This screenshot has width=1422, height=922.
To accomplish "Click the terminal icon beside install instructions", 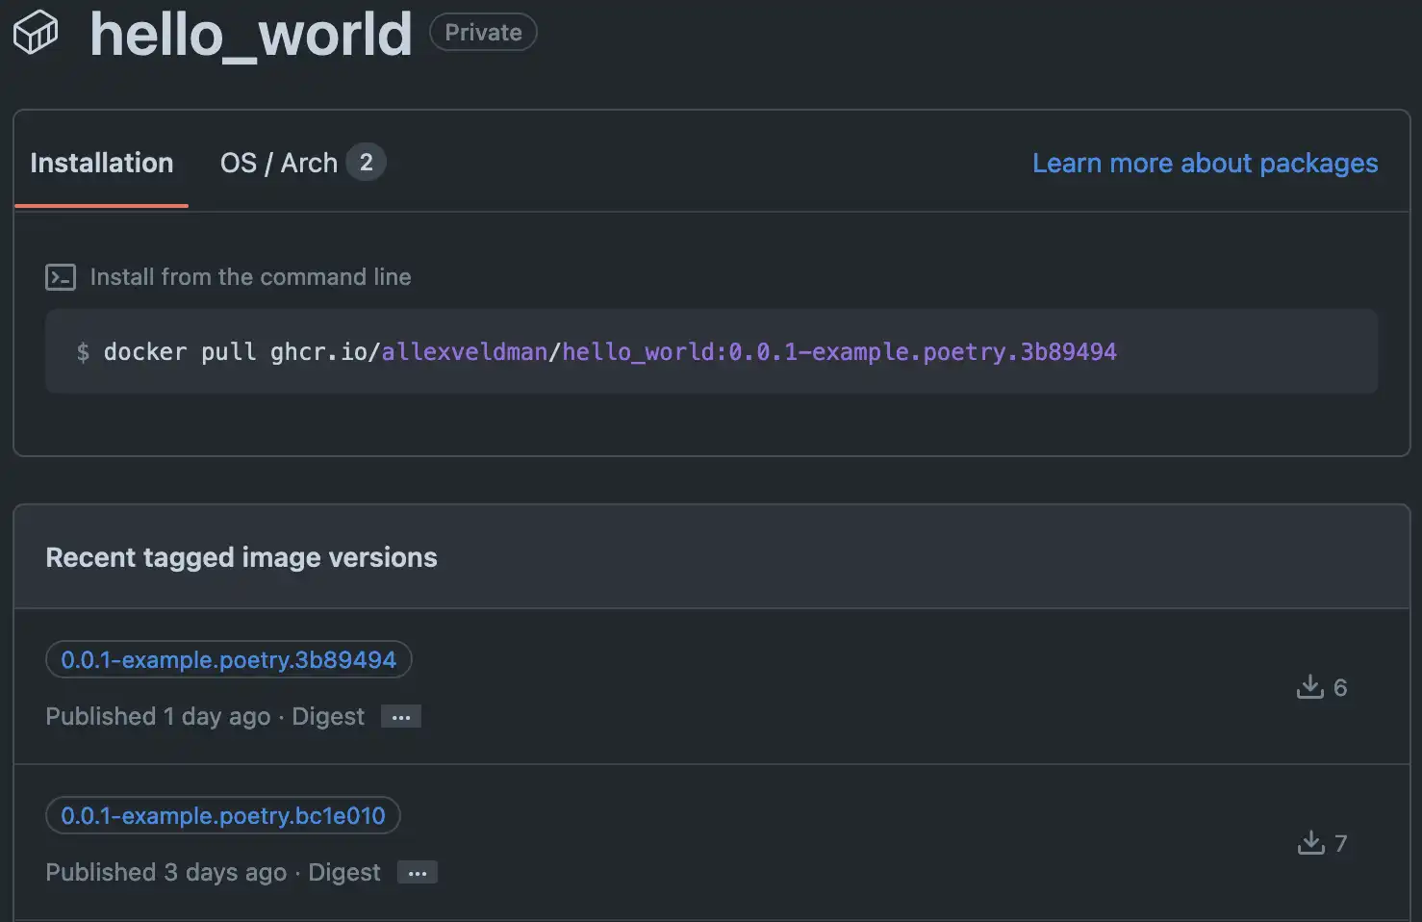I will [x=61, y=277].
